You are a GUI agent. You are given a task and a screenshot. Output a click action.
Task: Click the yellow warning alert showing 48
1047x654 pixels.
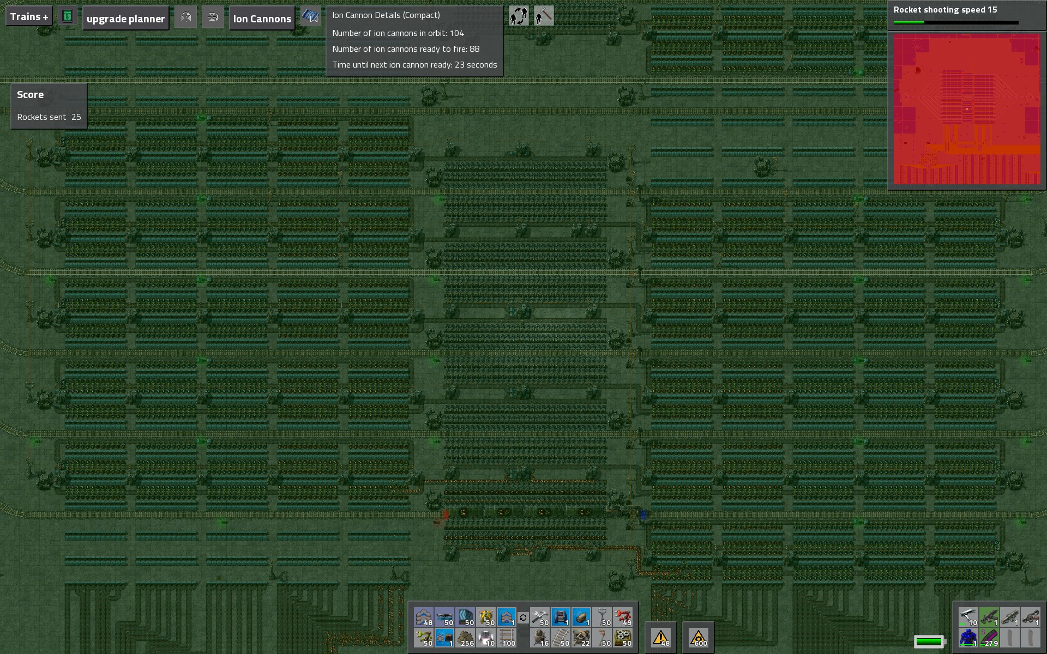click(x=661, y=637)
